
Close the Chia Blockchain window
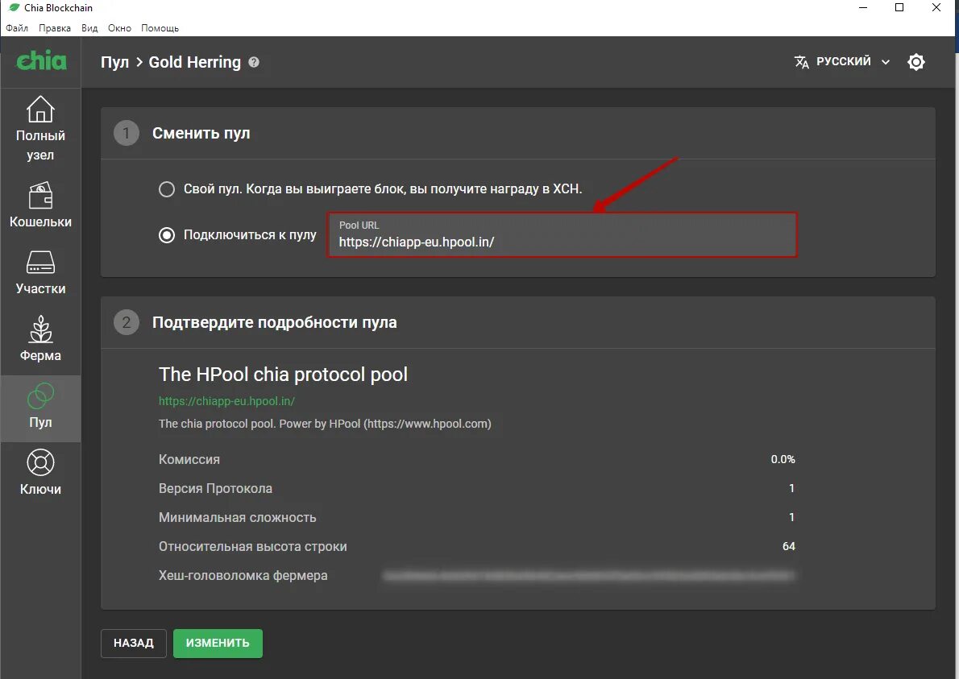coord(936,8)
